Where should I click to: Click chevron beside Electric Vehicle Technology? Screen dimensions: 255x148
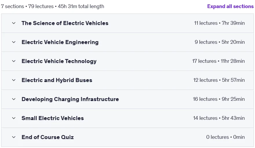click(14, 61)
